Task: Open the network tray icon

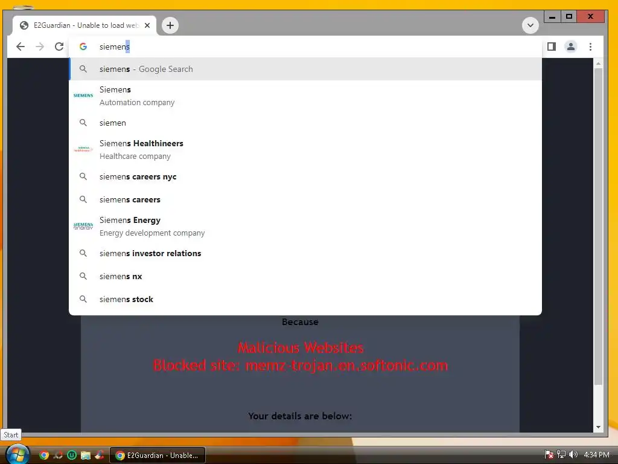Action: [x=561, y=455]
